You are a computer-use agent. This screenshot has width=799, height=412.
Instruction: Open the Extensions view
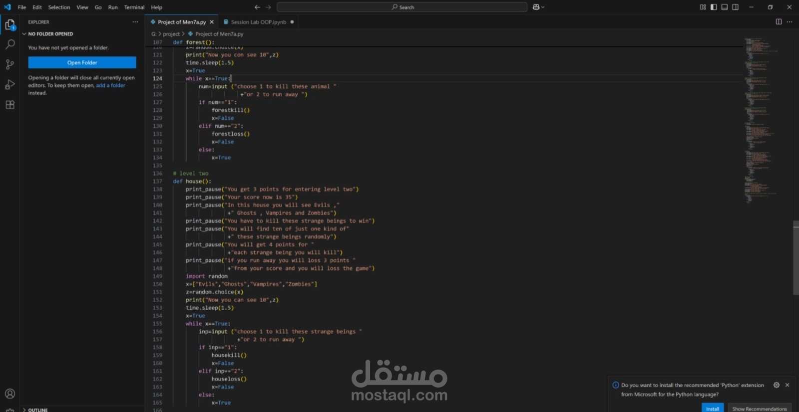coord(10,105)
